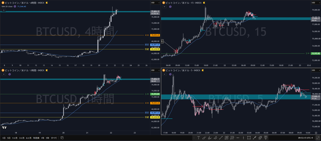Click Bitcoin symbol icon on 5-minute chart
This screenshot has width=321, height=141.
tap(164, 70)
